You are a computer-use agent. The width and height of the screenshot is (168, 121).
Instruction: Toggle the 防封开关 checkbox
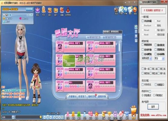[x=150, y=91]
